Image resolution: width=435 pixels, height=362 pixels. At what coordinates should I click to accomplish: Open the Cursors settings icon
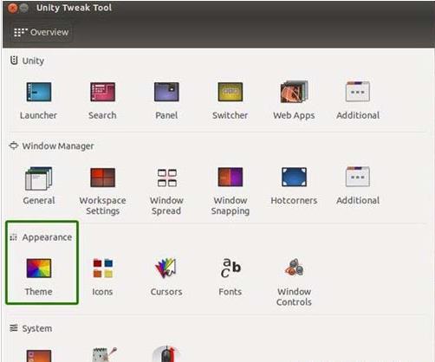(166, 268)
